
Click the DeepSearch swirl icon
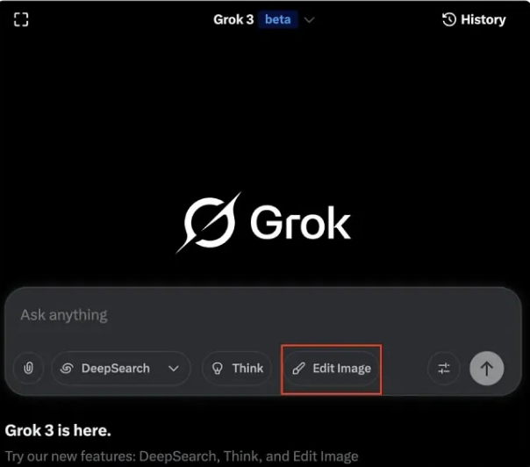coord(67,369)
